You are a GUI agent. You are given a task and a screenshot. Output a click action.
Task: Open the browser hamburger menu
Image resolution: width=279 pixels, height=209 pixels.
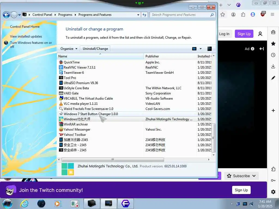[272, 14]
